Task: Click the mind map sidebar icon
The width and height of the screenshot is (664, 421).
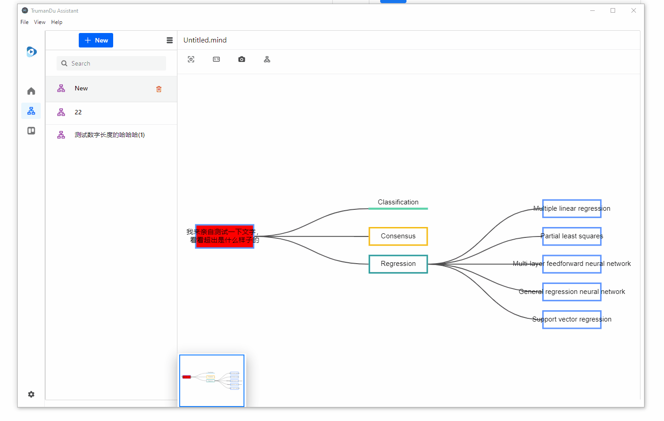Action: (x=31, y=111)
